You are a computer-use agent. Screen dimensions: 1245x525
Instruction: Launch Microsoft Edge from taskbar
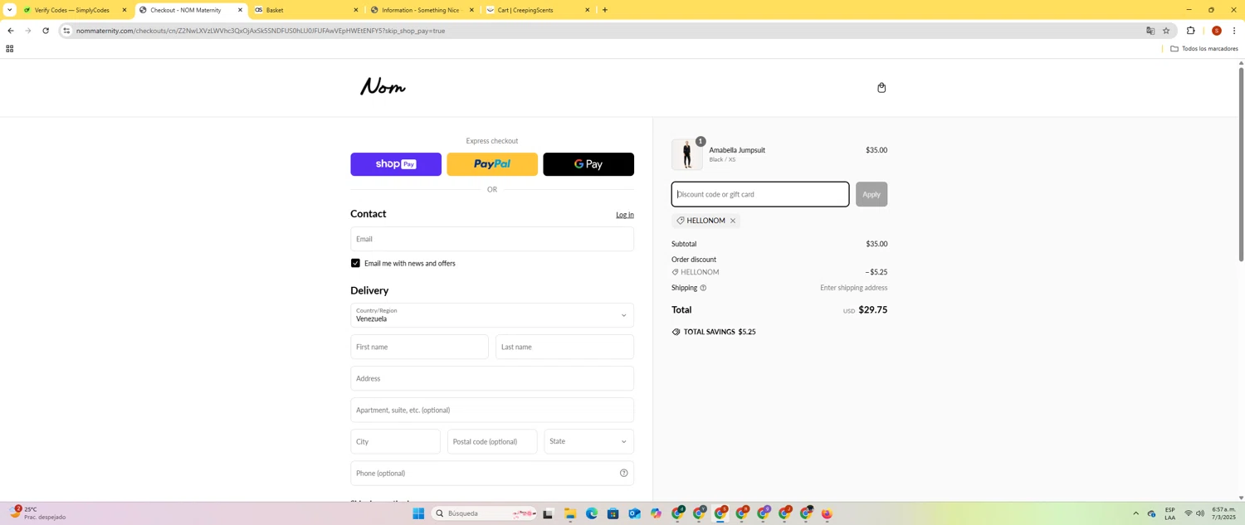point(591,513)
